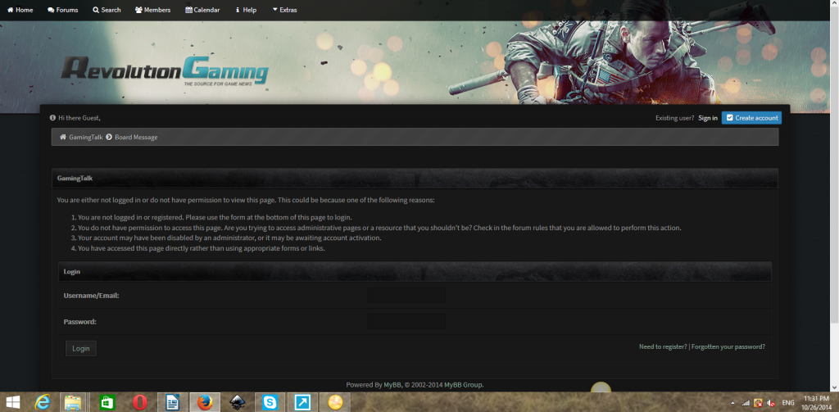Image resolution: width=839 pixels, height=412 pixels.
Task: Open the network signal tray icon
Action: click(746, 402)
